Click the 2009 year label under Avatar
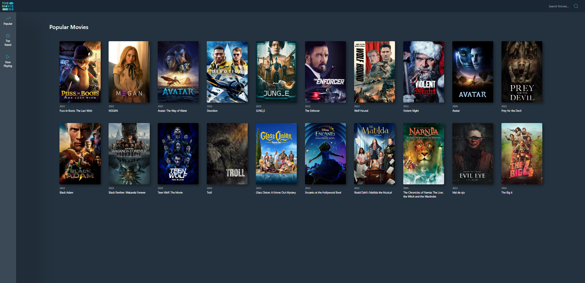 click(x=455, y=106)
